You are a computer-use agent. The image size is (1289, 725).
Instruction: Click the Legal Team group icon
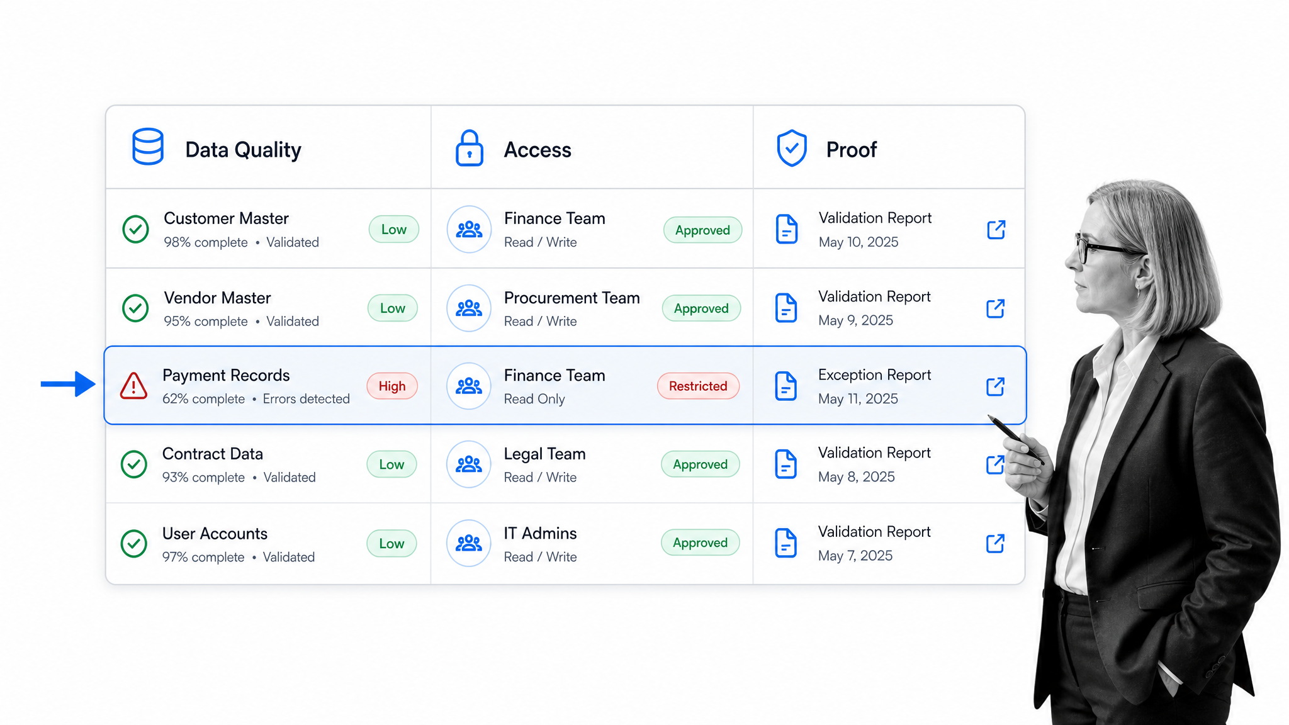coord(469,464)
